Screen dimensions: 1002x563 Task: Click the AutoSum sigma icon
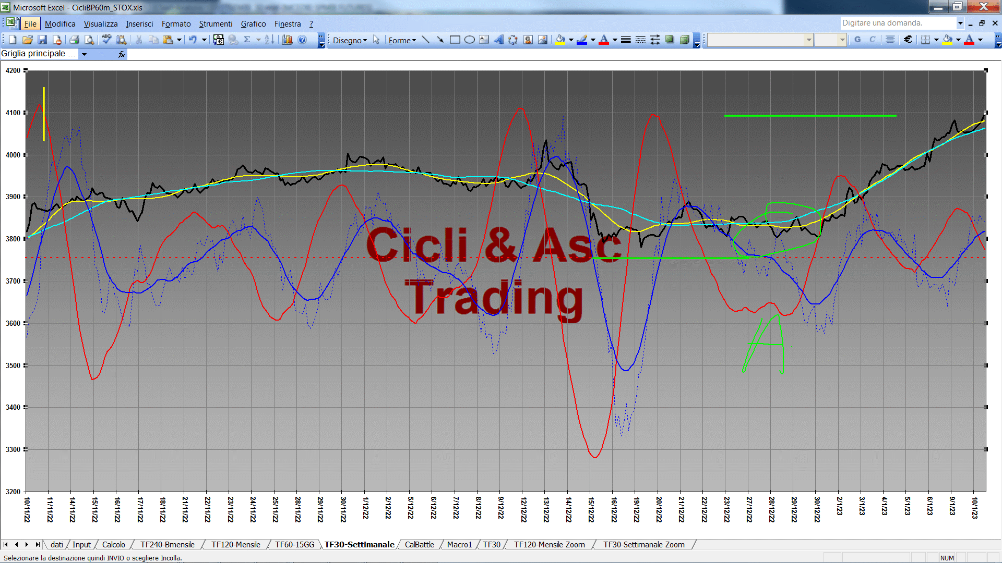[x=247, y=40]
